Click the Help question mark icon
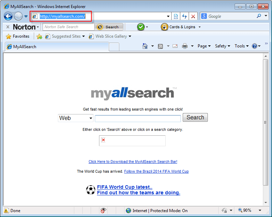Viewport: 272px width, 217px height. tap(255, 46)
